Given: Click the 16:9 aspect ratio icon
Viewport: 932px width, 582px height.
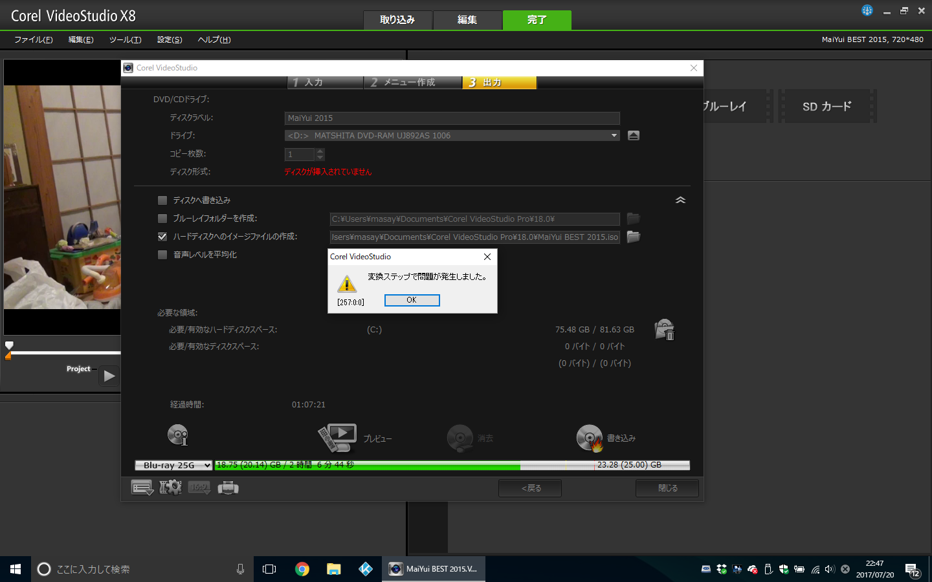Looking at the screenshot, I should [199, 488].
